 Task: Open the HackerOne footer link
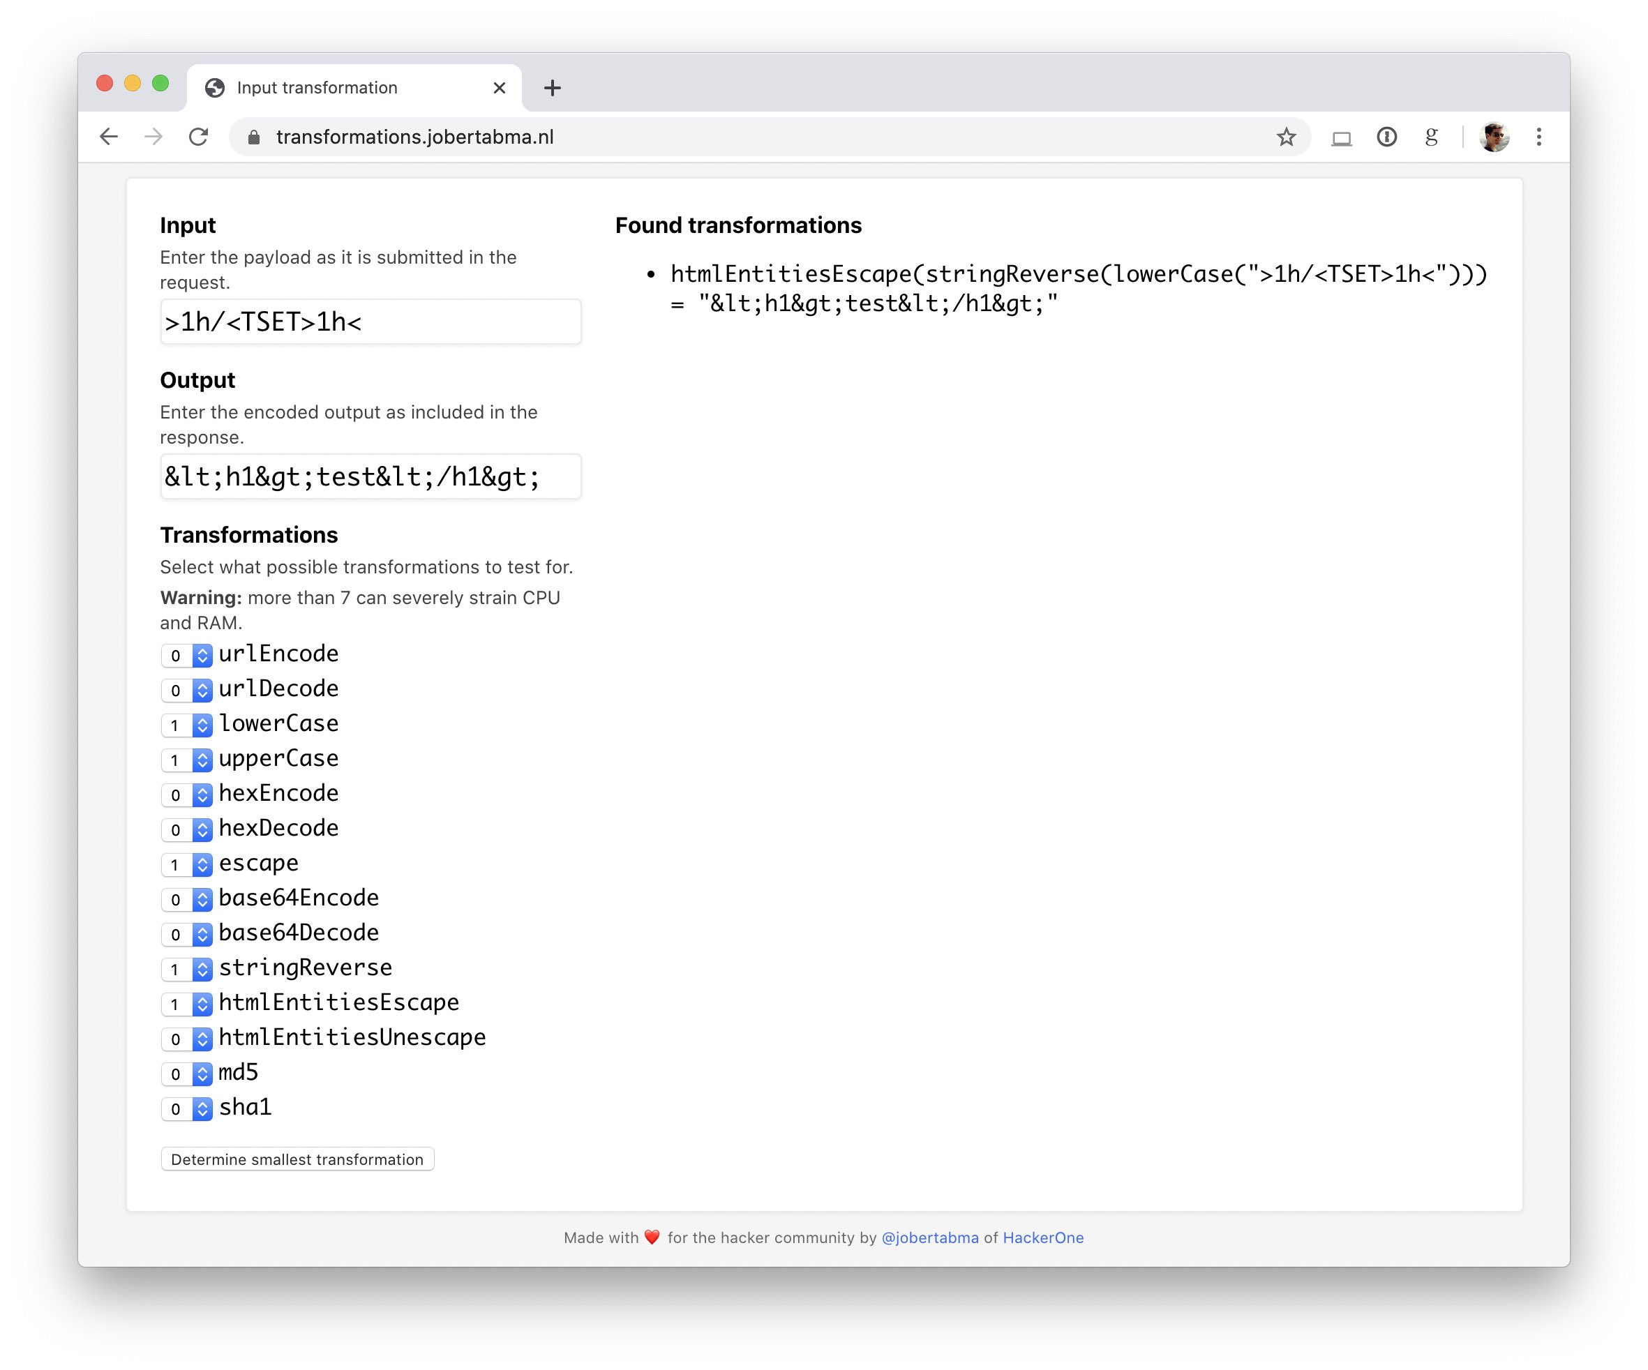1043,1237
